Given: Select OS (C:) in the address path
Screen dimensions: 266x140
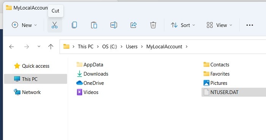Looking at the screenshot, I should tap(109, 46).
